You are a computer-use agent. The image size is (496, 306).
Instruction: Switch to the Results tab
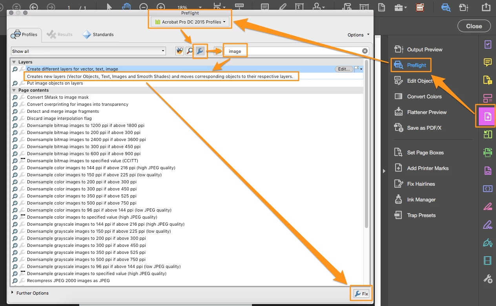pos(60,34)
